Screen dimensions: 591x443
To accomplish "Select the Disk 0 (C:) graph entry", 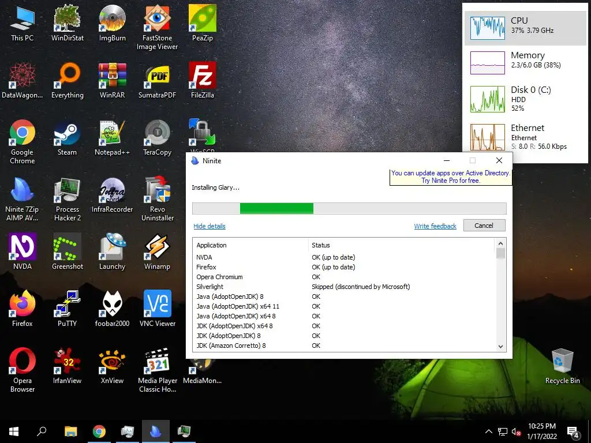I will (x=525, y=99).
